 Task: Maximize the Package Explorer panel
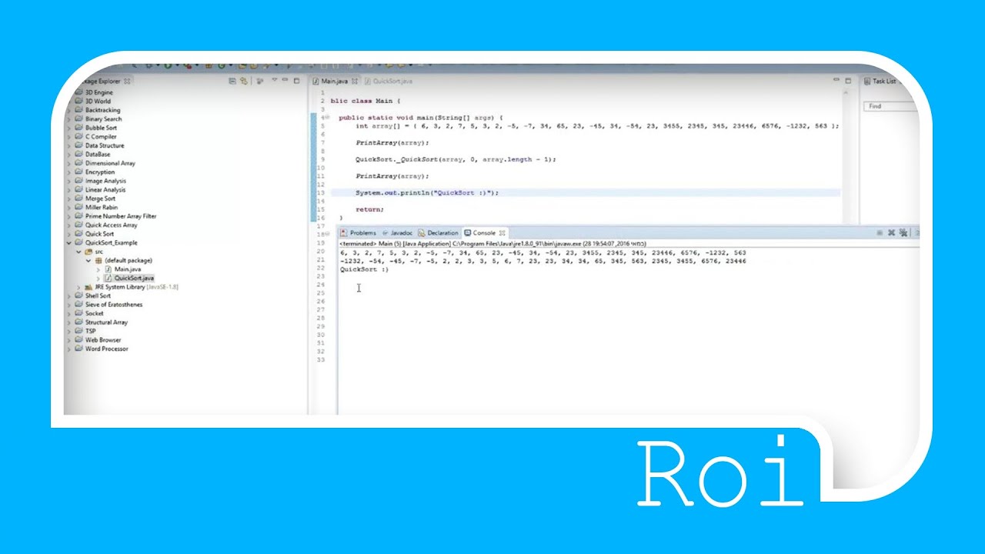click(x=296, y=80)
